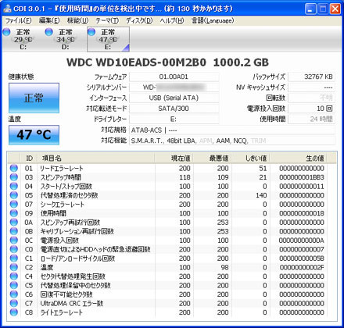Click status orb for C8 ライトエラーレート
The image size is (344, 328).
[x=14, y=312]
